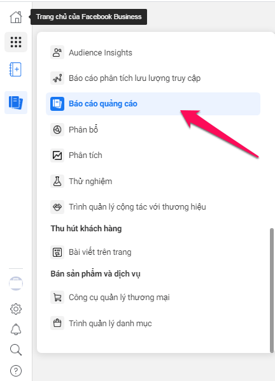
Task: Click the notebook plus icon in sidebar
Action: [x=15, y=69]
